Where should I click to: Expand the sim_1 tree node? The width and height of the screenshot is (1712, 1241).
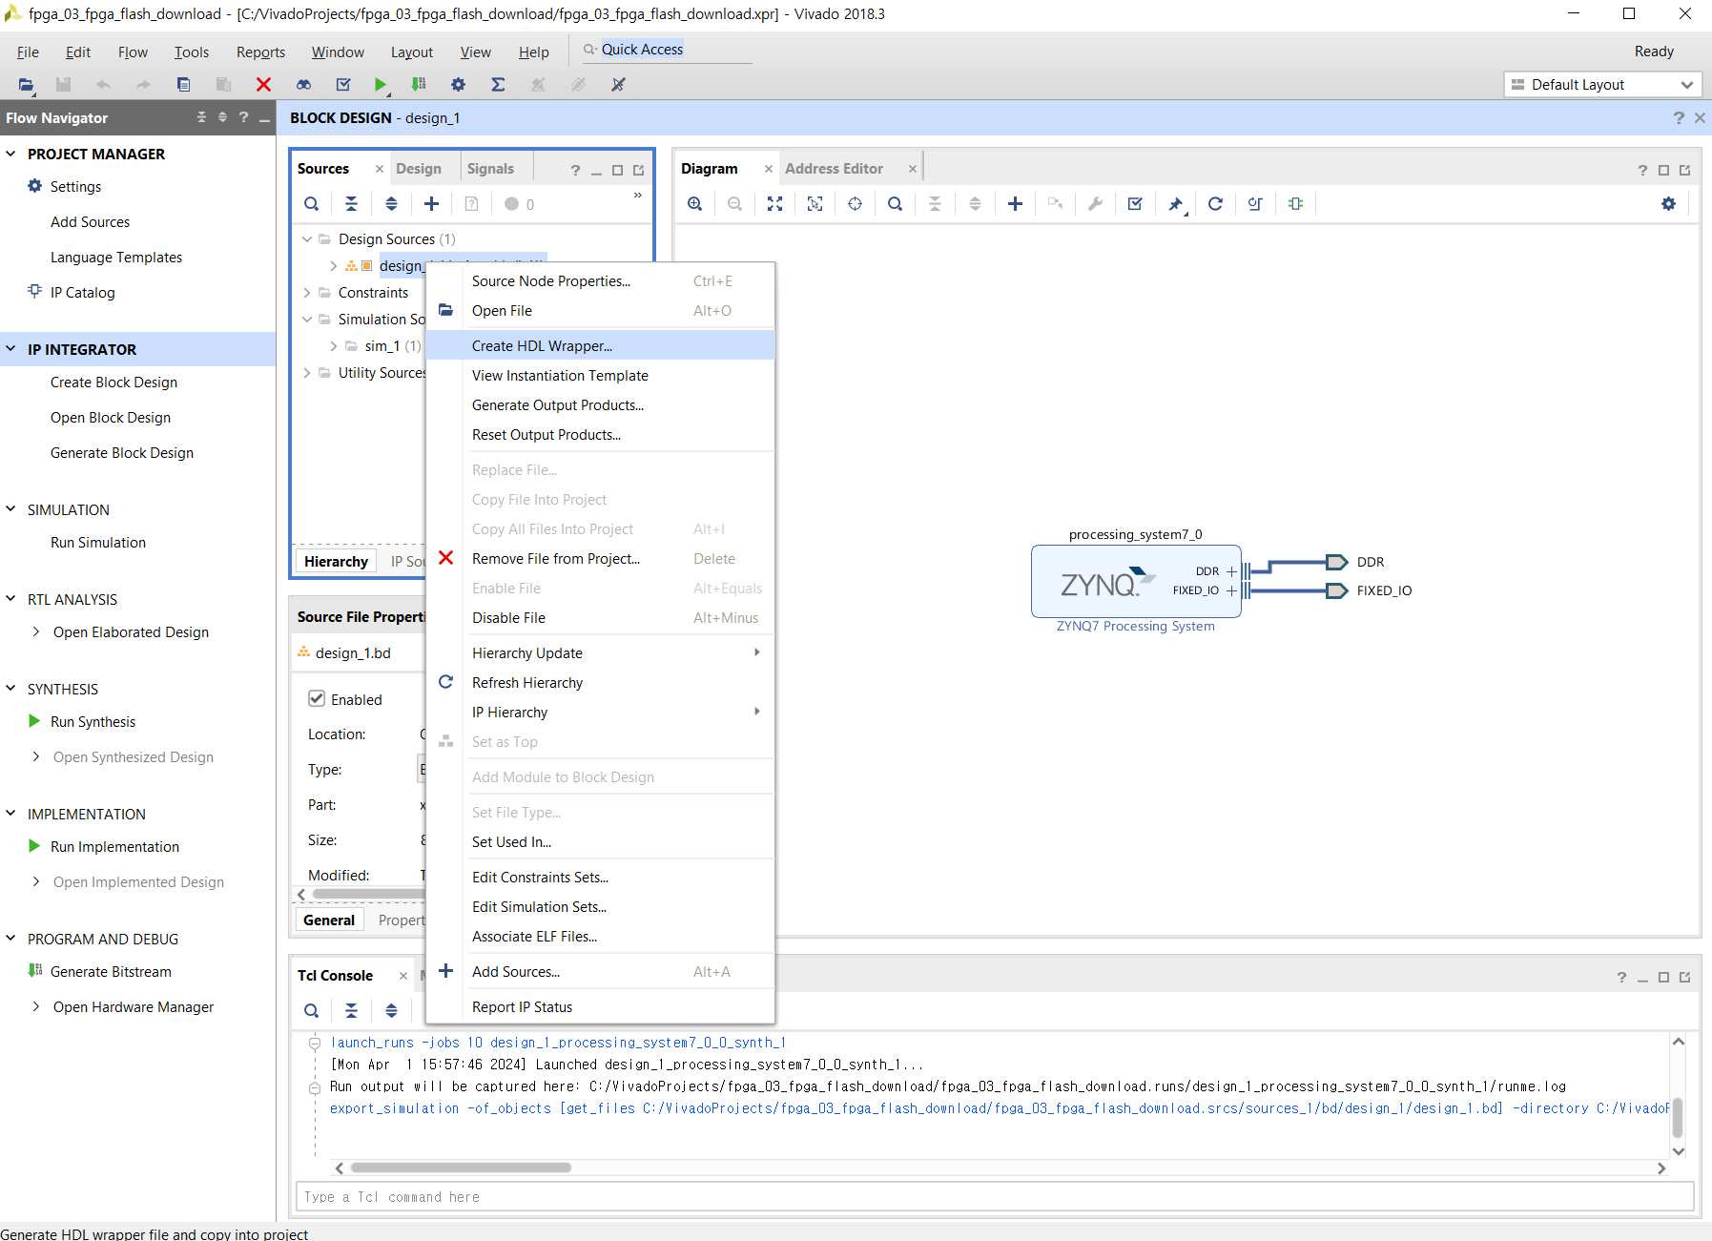[333, 346]
